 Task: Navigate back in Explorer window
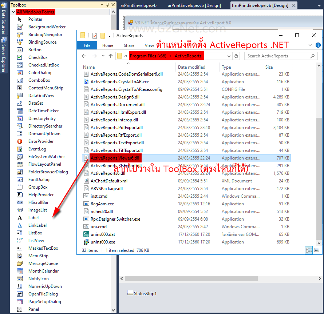[84, 56]
